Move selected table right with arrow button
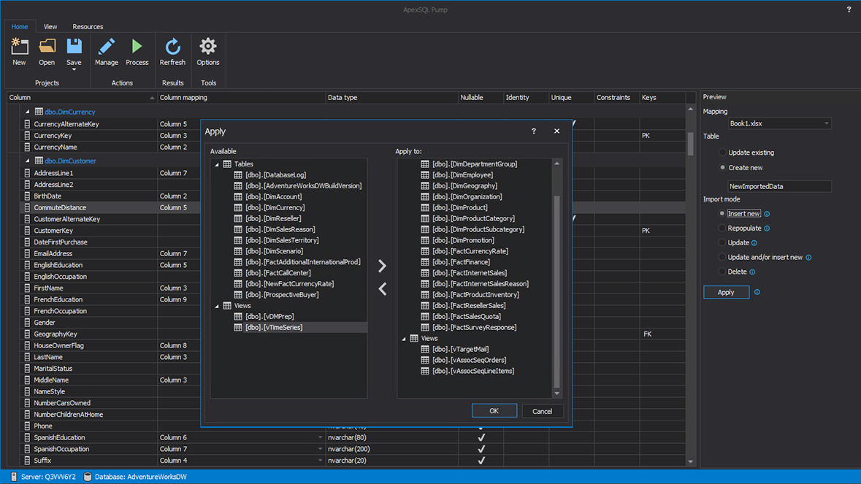This screenshot has width=861, height=484. [x=382, y=266]
